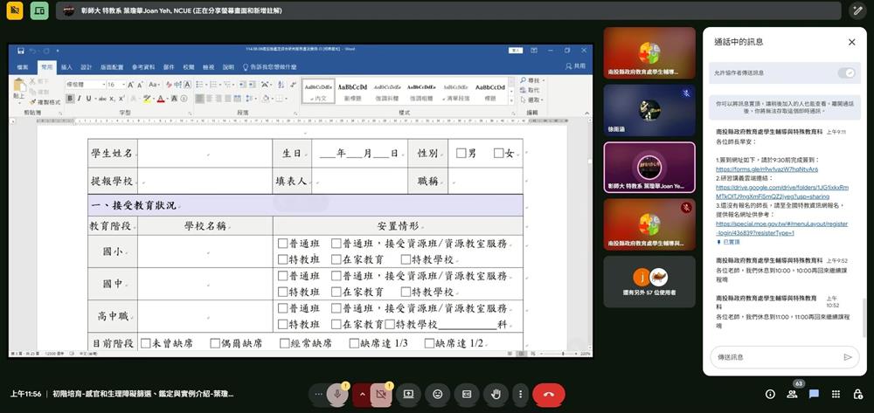The image size is (874, 413).
Task: Click the annotation pen icon at top right
Action: pyautogui.click(x=857, y=10)
